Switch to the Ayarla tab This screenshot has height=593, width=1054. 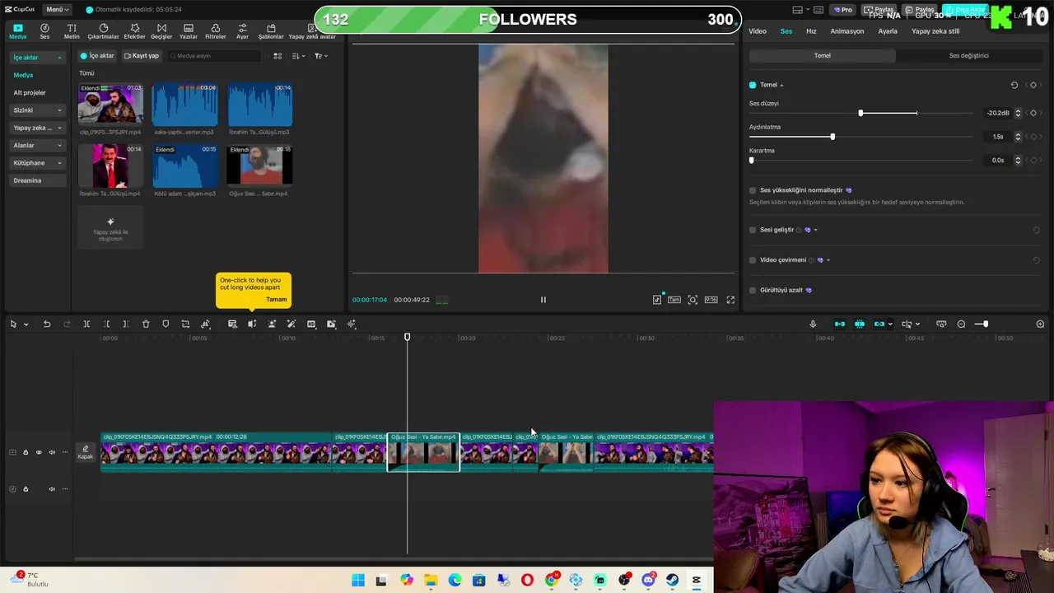tap(888, 31)
